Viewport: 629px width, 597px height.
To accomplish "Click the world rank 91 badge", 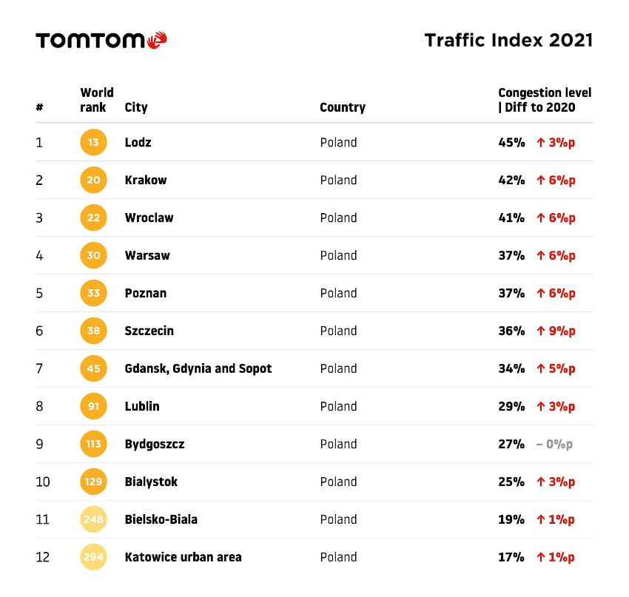I will [x=93, y=407].
